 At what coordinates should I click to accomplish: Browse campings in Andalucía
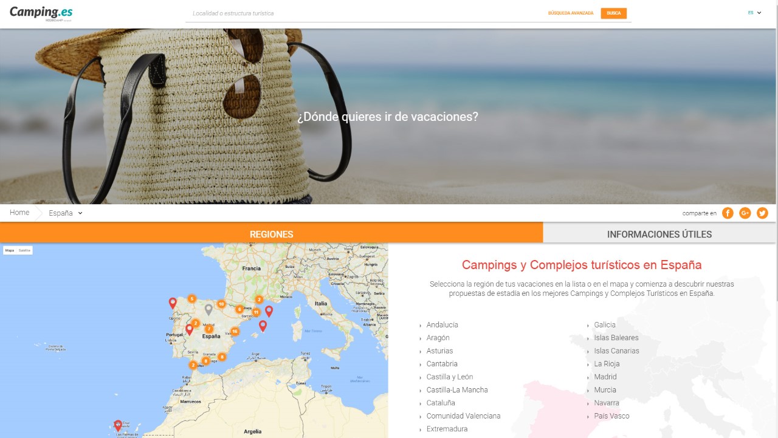(442, 324)
